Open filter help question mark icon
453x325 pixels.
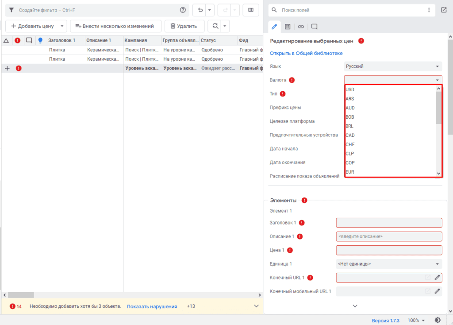pos(183,10)
